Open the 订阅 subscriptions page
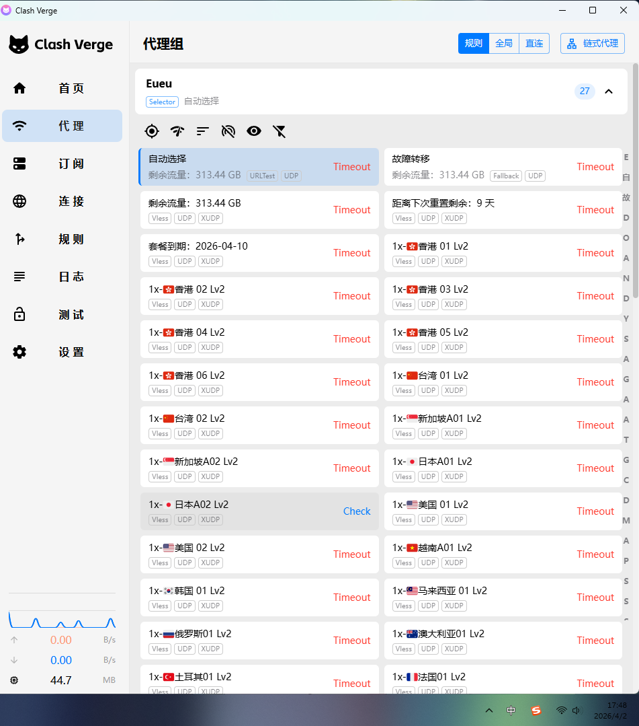The height and width of the screenshot is (726, 639). [62, 164]
